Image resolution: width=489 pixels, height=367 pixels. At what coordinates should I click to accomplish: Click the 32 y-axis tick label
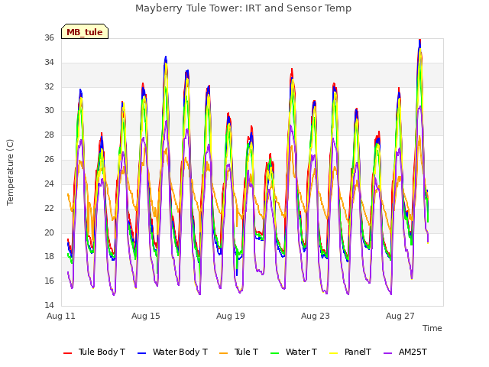pyautogui.click(x=49, y=86)
